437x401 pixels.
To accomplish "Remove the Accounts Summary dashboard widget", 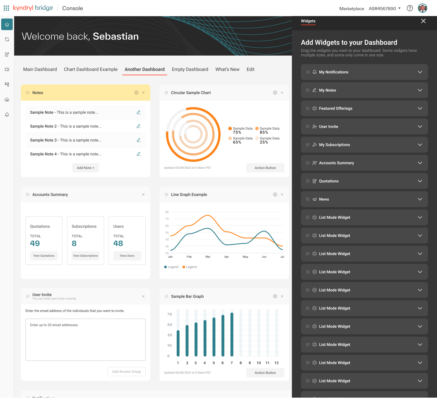I will pyautogui.click(x=143, y=195).
